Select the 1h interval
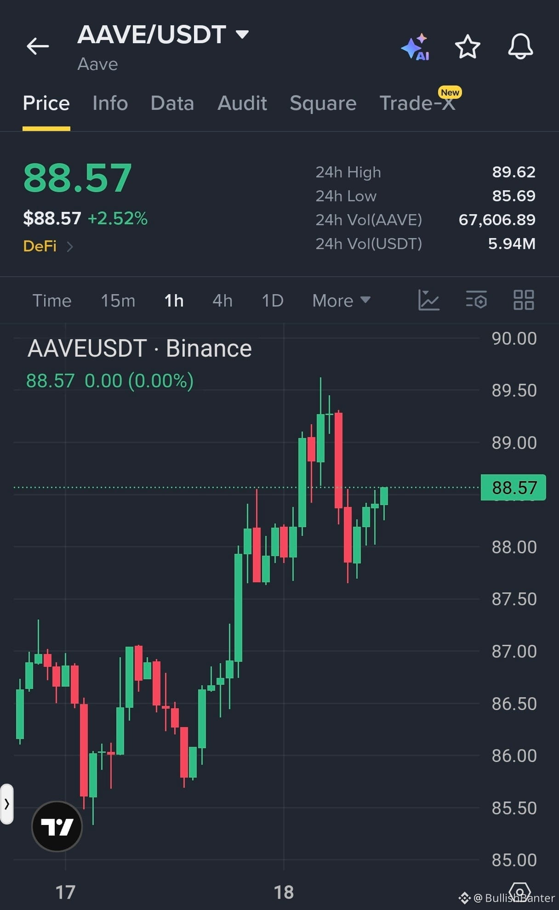 point(174,301)
